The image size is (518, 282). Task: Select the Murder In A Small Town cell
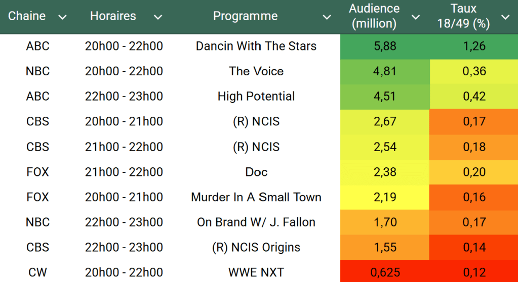256,197
